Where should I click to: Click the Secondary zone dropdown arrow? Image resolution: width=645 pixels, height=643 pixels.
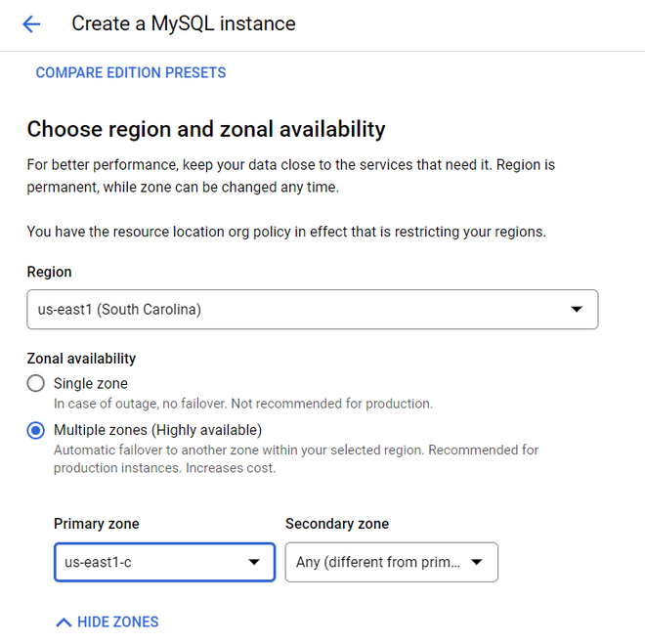pos(477,562)
